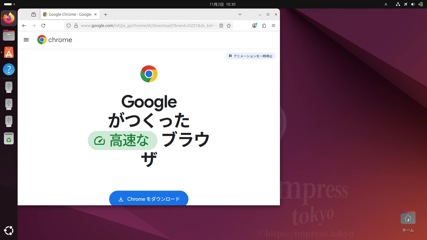Go forward to the next page

tap(34, 26)
